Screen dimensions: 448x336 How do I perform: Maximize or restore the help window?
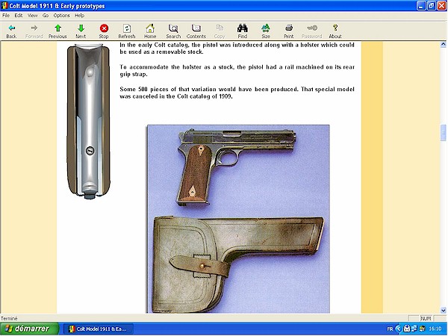[432, 6]
